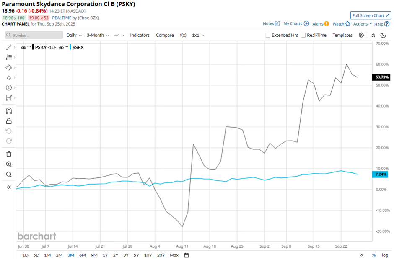394x259 pixels.
Task: Zoom out with the magnifier minus
Action: pyautogui.click(x=9, y=174)
